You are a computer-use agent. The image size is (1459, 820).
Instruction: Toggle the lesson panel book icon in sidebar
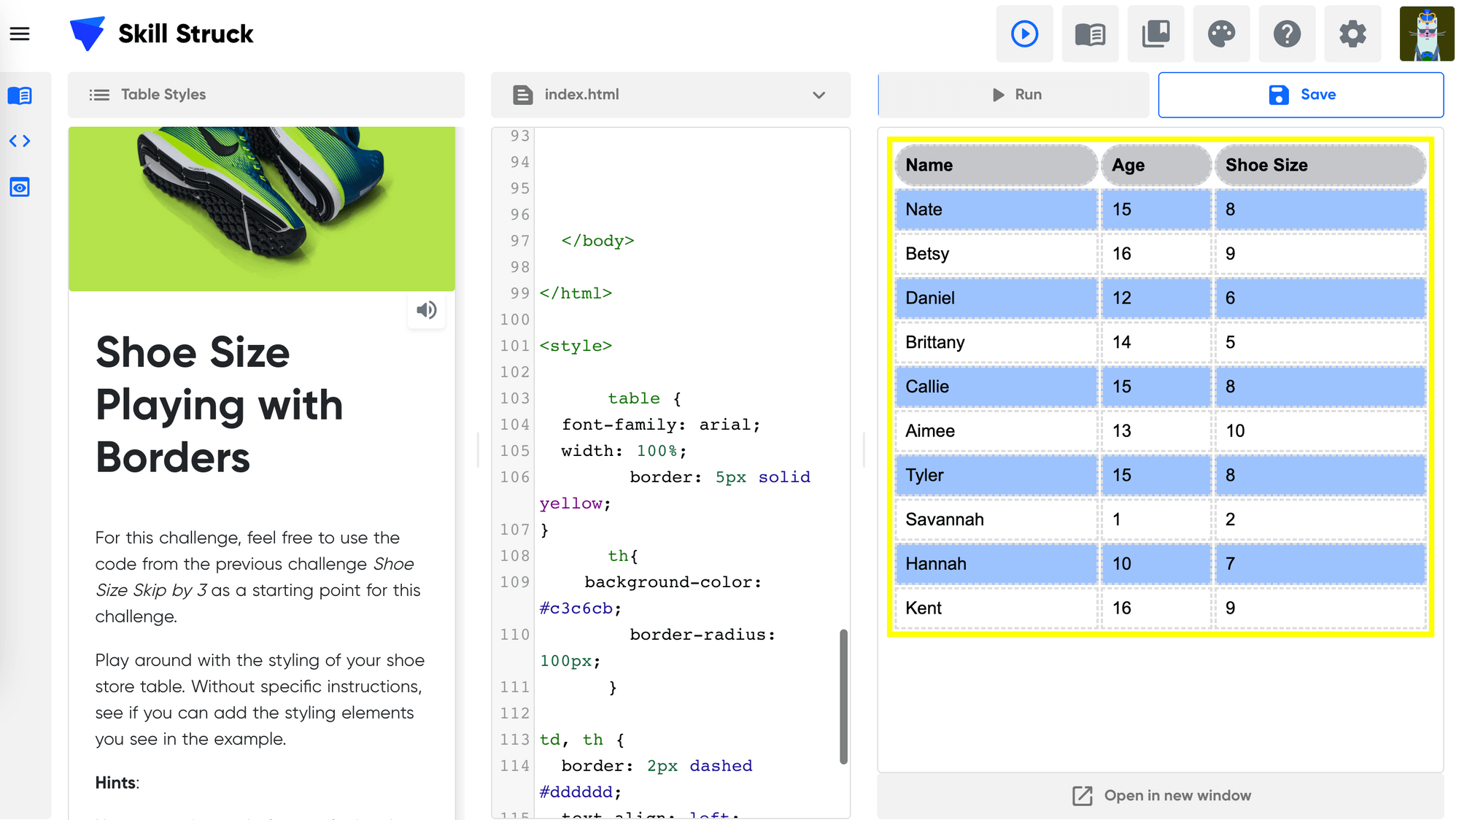tap(20, 96)
